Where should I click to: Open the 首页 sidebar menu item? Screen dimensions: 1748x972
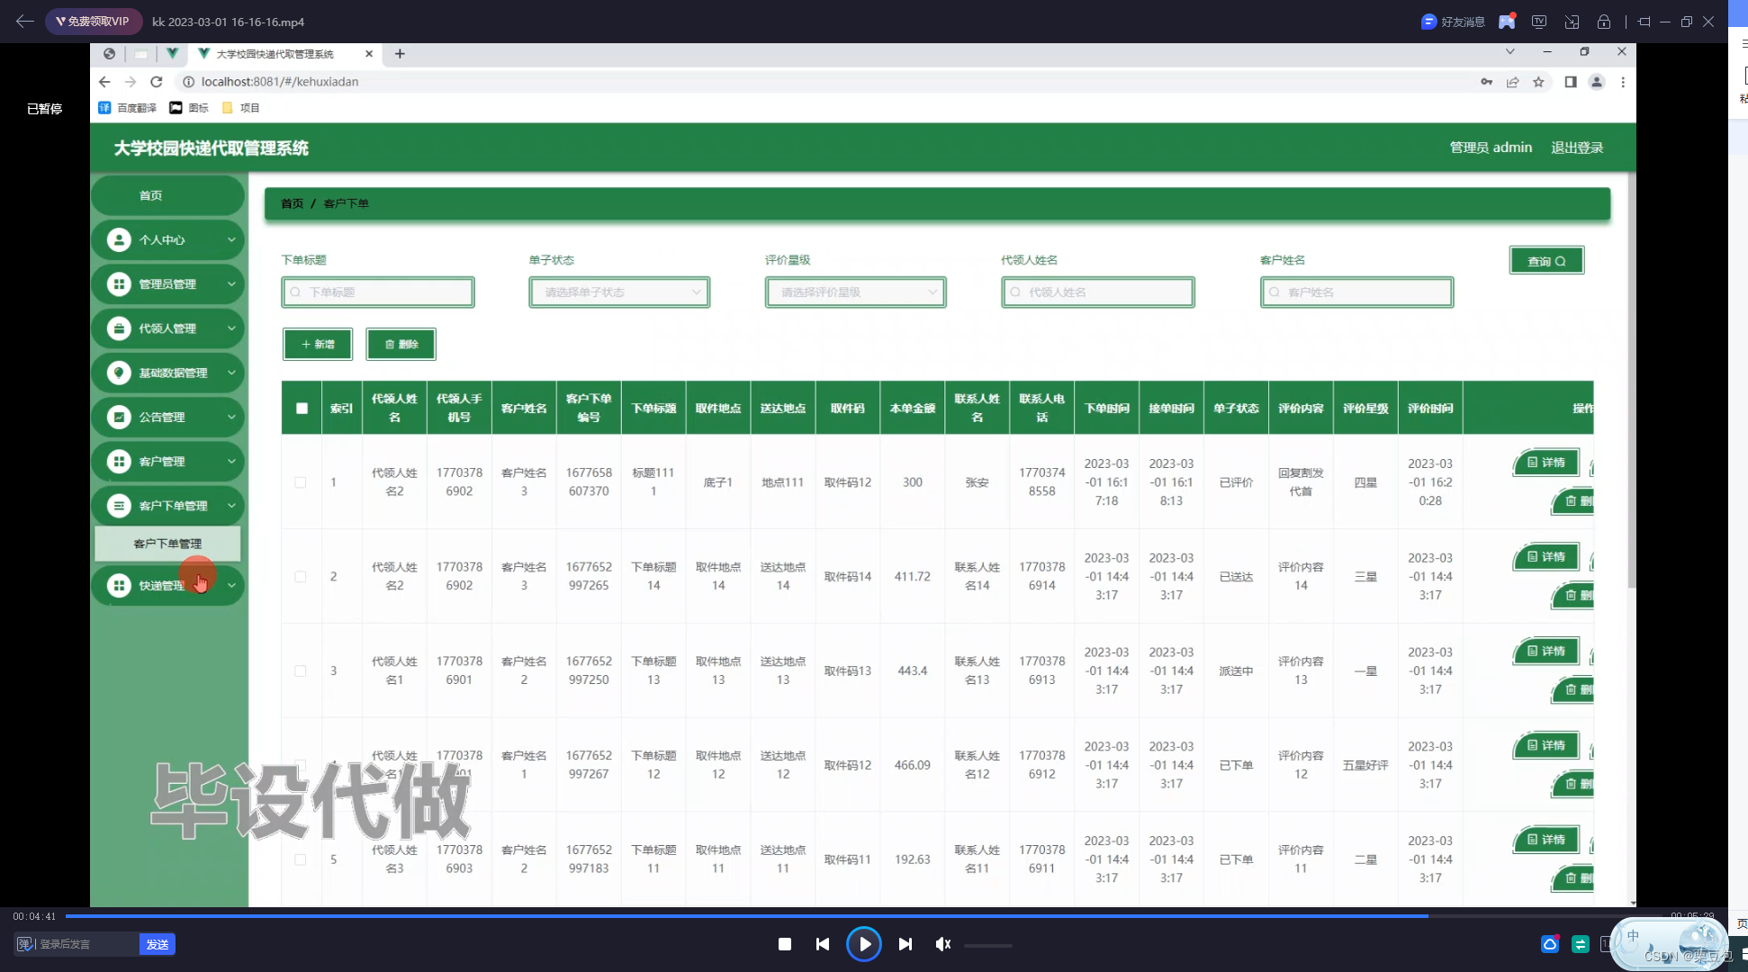(151, 195)
